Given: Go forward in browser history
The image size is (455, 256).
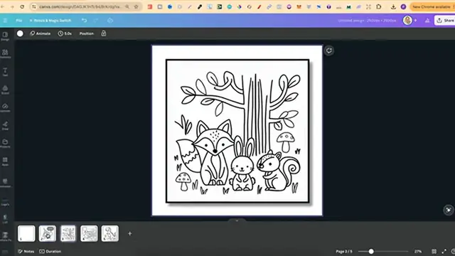Looking at the screenshot, I should coord(12,6).
